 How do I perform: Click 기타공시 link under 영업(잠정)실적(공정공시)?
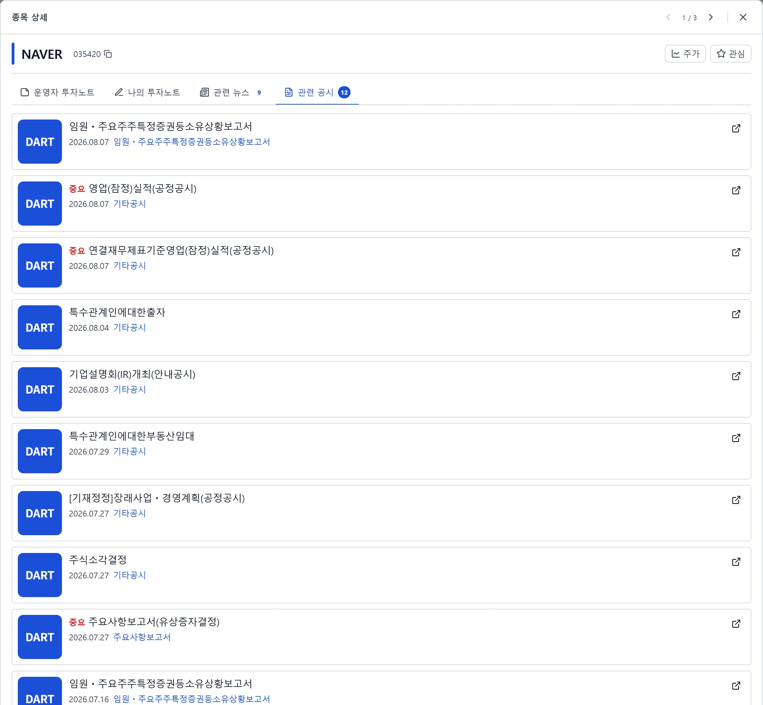[x=129, y=204]
